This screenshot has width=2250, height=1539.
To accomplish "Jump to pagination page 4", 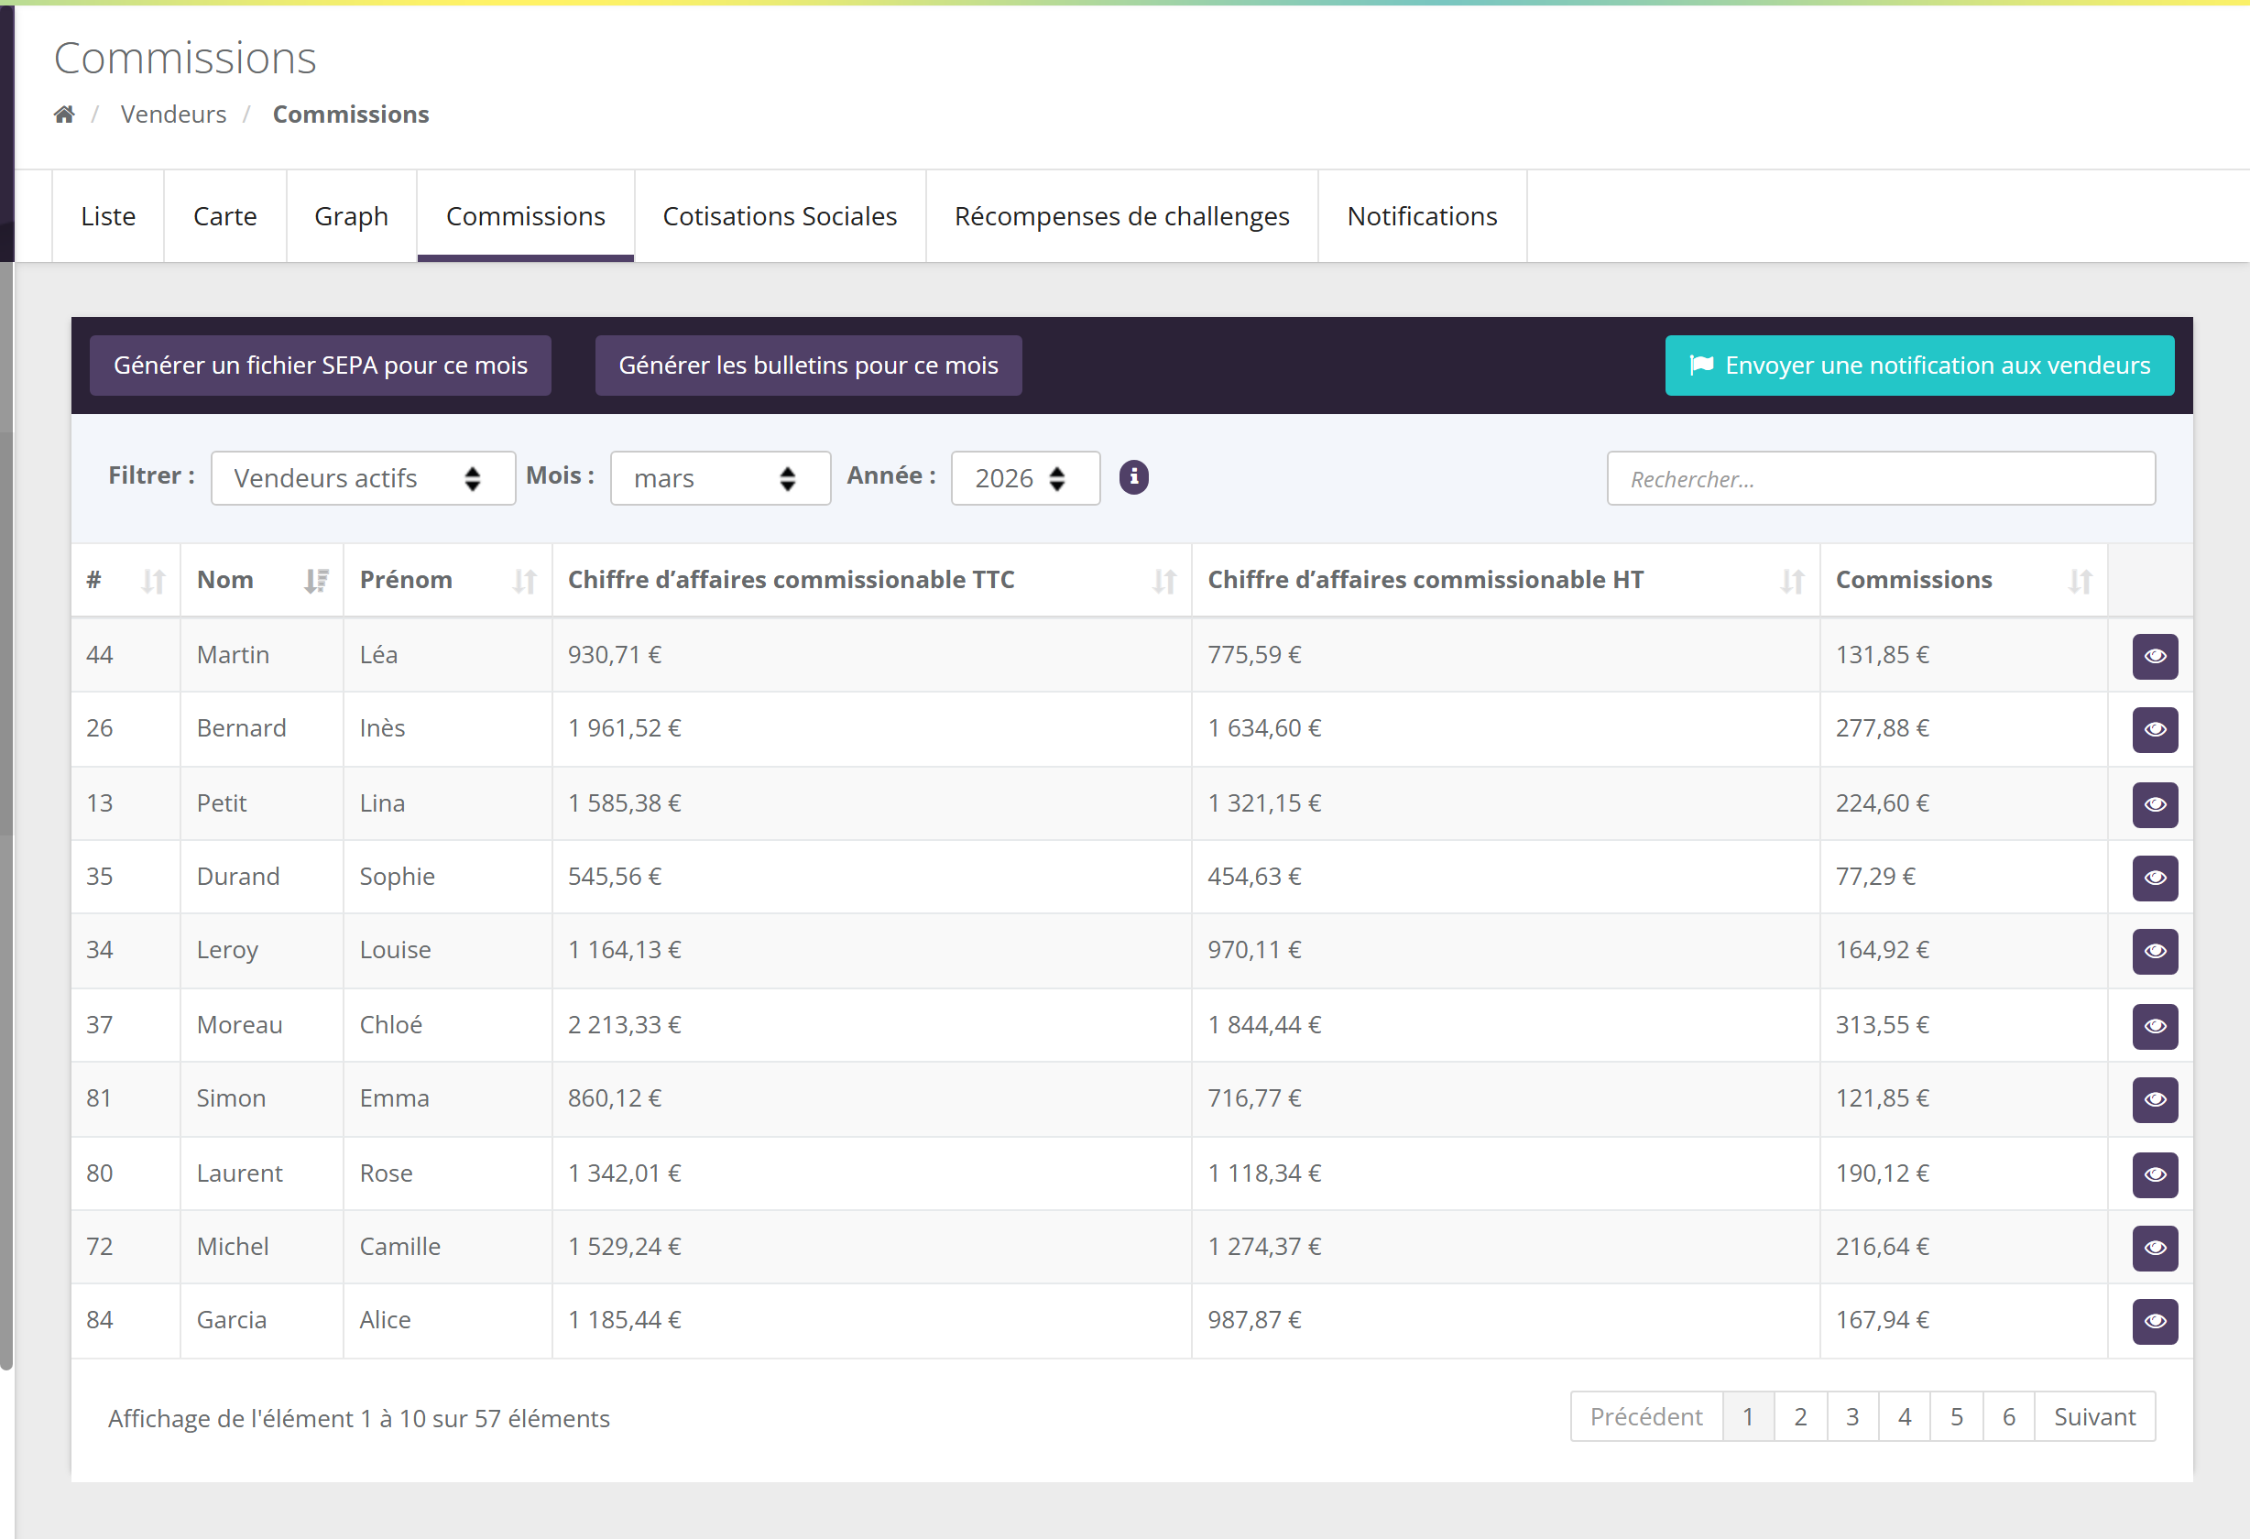I will coord(1905,1417).
